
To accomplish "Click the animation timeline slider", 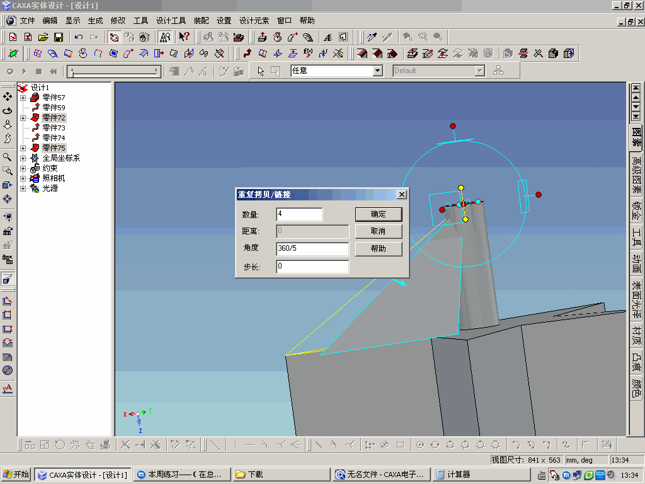I will coord(114,72).
